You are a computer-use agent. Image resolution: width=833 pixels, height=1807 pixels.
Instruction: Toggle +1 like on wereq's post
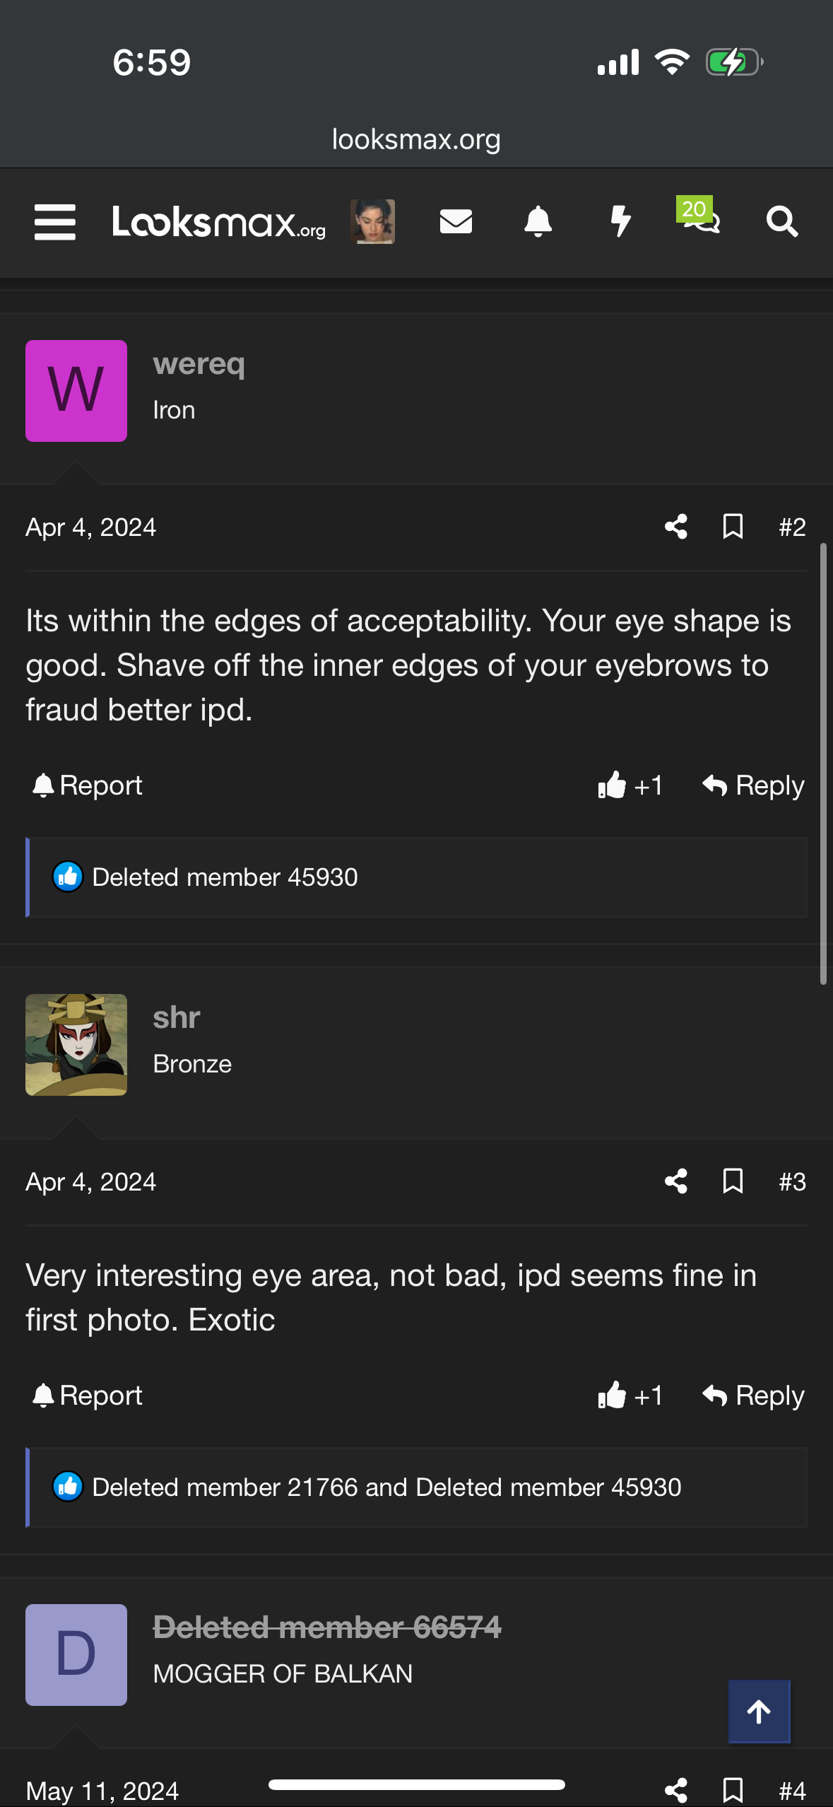(x=630, y=785)
